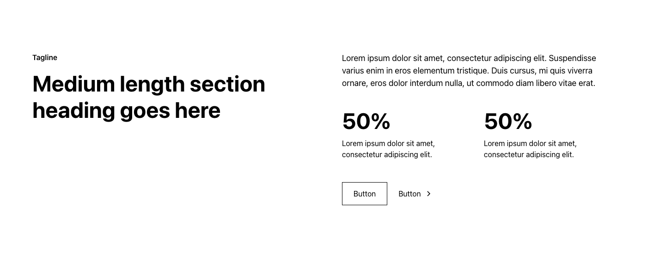Click the word 'viverra' in the paragraph

click(x=579, y=71)
